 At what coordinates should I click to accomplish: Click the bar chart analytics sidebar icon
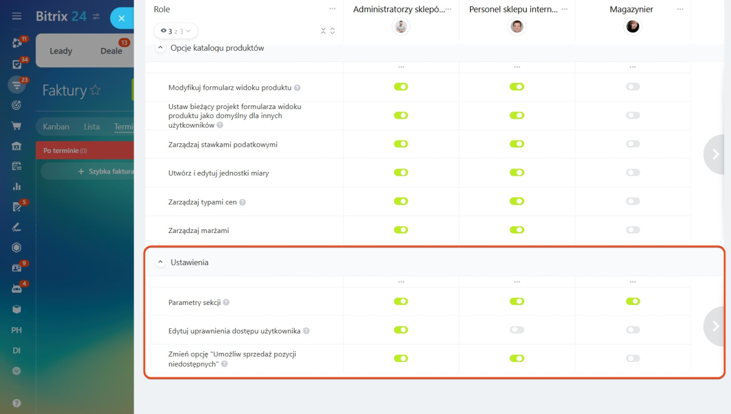tap(17, 186)
